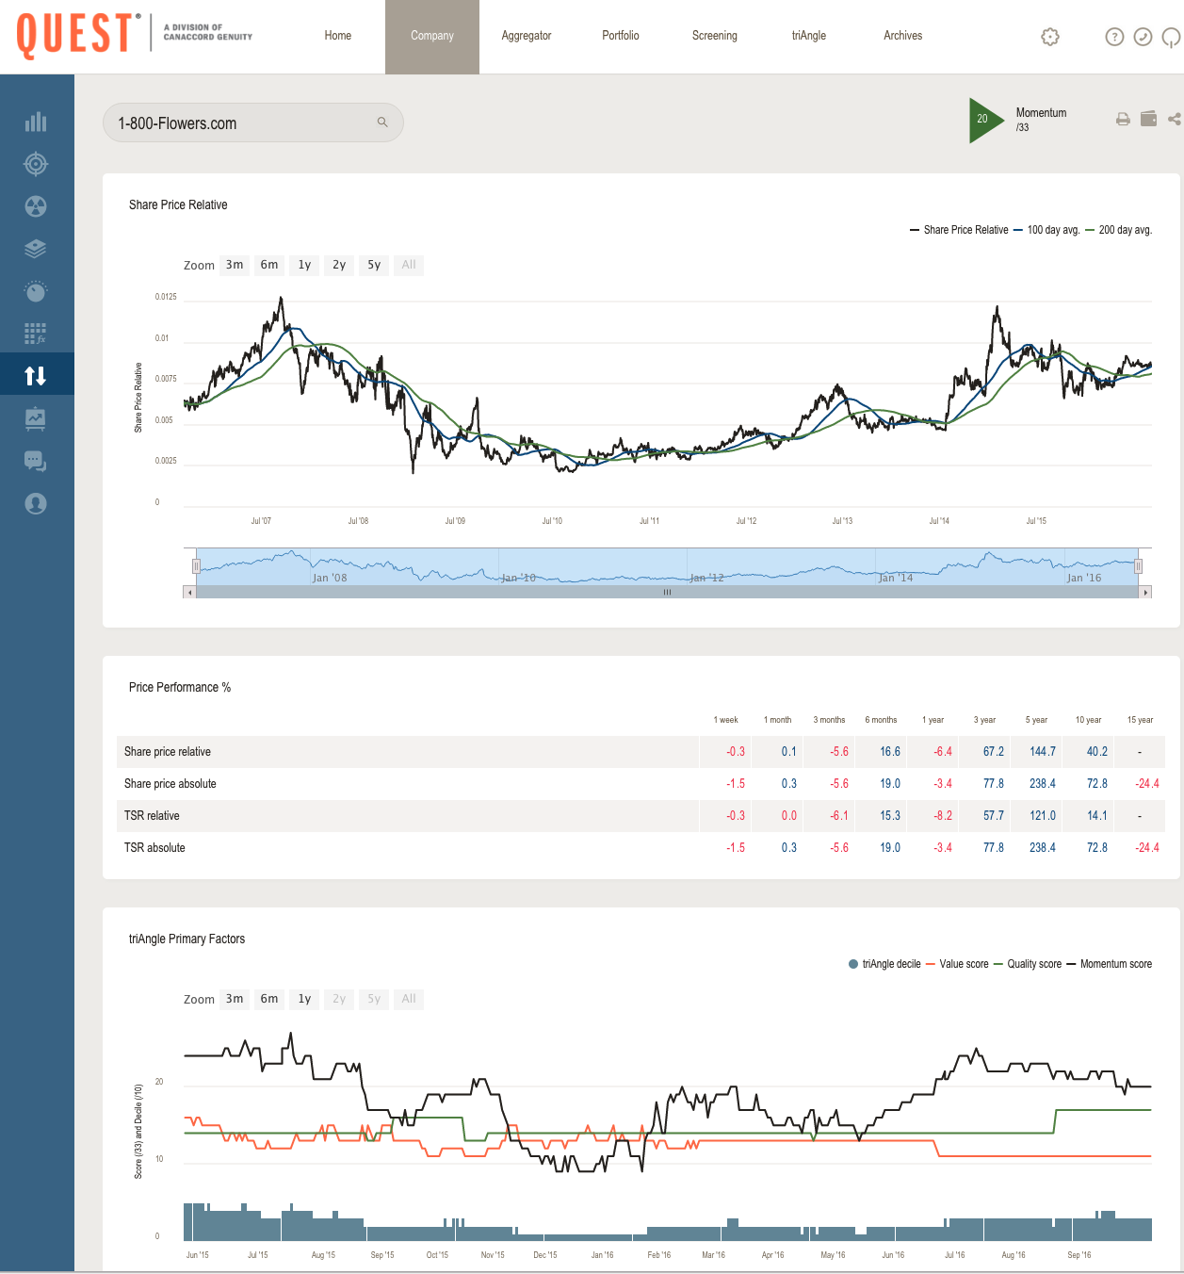
Task: Click the 1-800-Flowers.com search field
Action: [245, 123]
